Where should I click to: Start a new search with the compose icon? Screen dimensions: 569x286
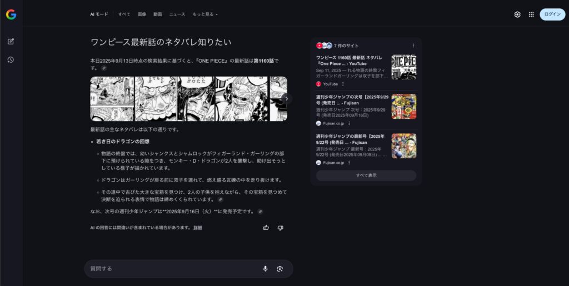(11, 42)
